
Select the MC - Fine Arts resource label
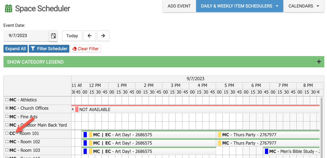point(23,117)
